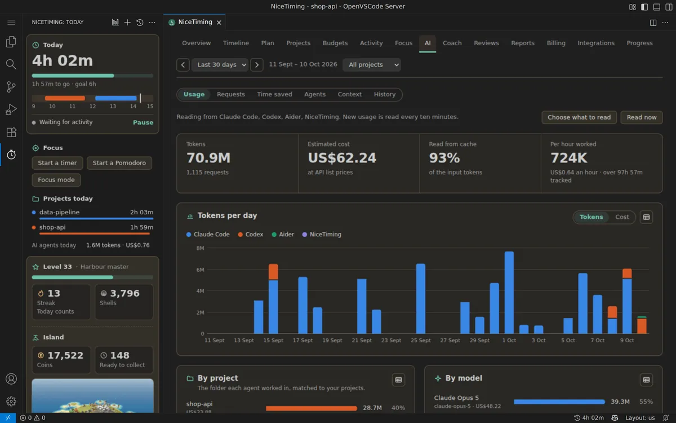Switch to Requests sub-tab
Image resolution: width=676 pixels, height=423 pixels.
pyautogui.click(x=231, y=95)
